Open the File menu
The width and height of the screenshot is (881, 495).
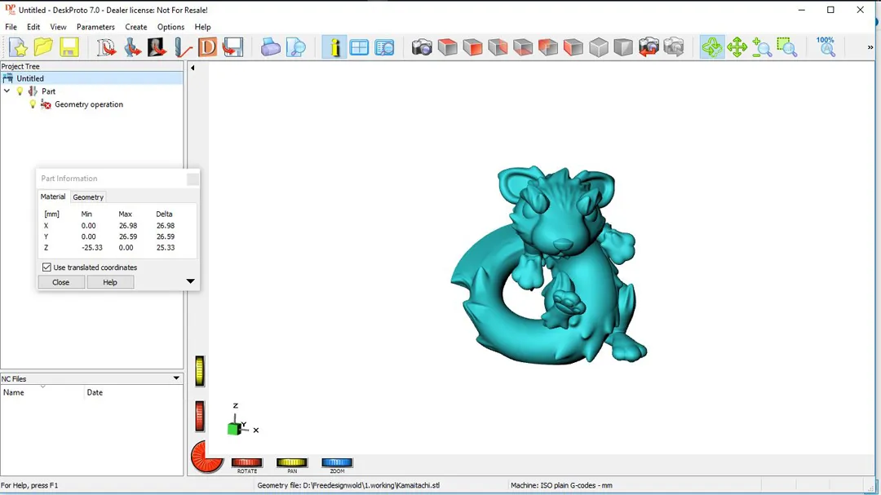point(11,27)
